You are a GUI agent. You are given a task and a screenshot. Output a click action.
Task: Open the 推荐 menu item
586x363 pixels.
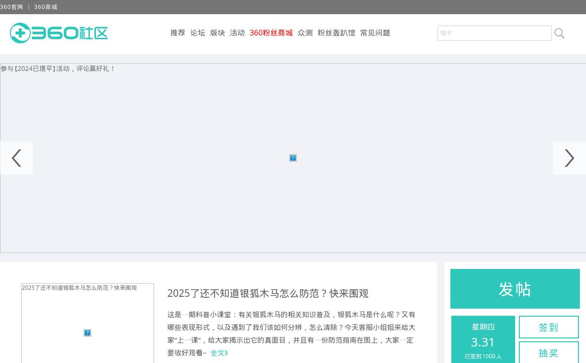[178, 33]
